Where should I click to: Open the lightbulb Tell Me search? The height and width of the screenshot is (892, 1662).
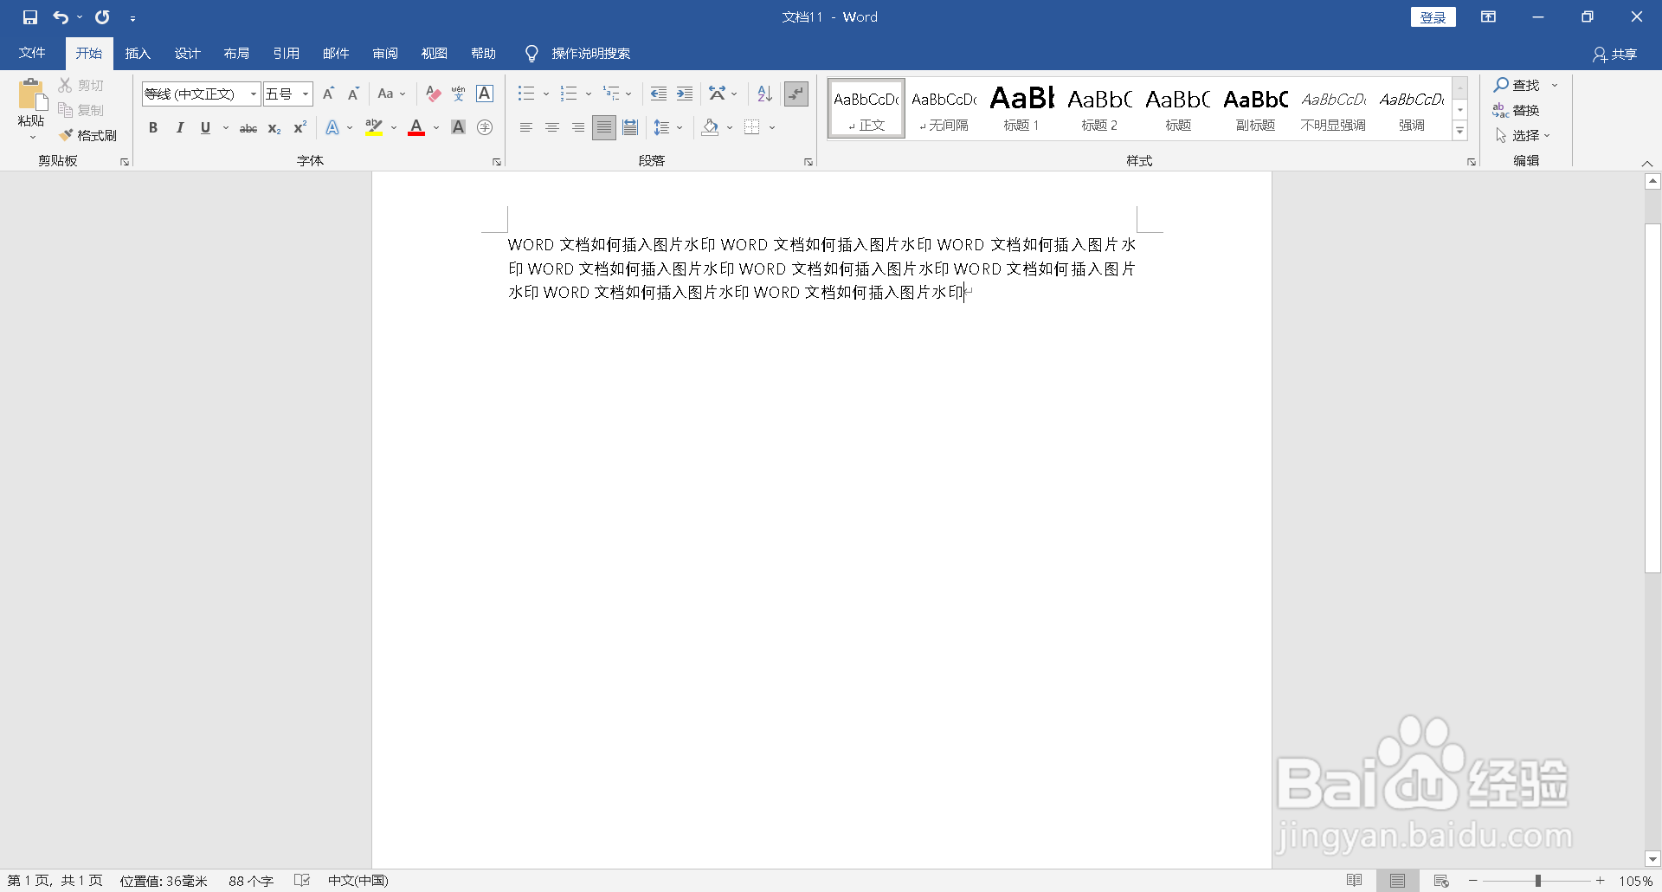click(531, 54)
